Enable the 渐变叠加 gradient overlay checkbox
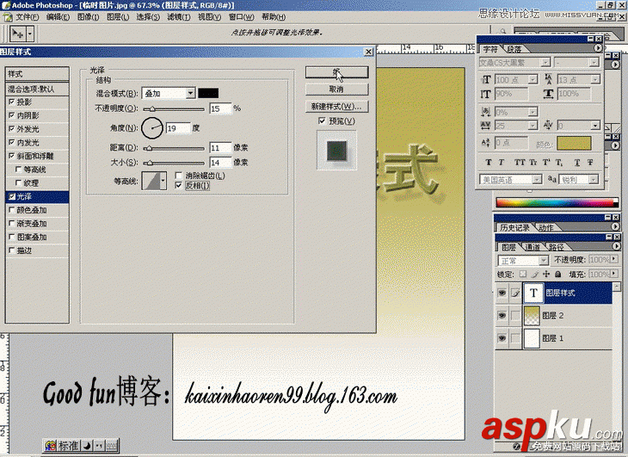The image size is (628, 457). (x=12, y=224)
